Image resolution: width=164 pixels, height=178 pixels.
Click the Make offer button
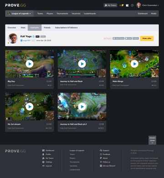tap(147, 38)
